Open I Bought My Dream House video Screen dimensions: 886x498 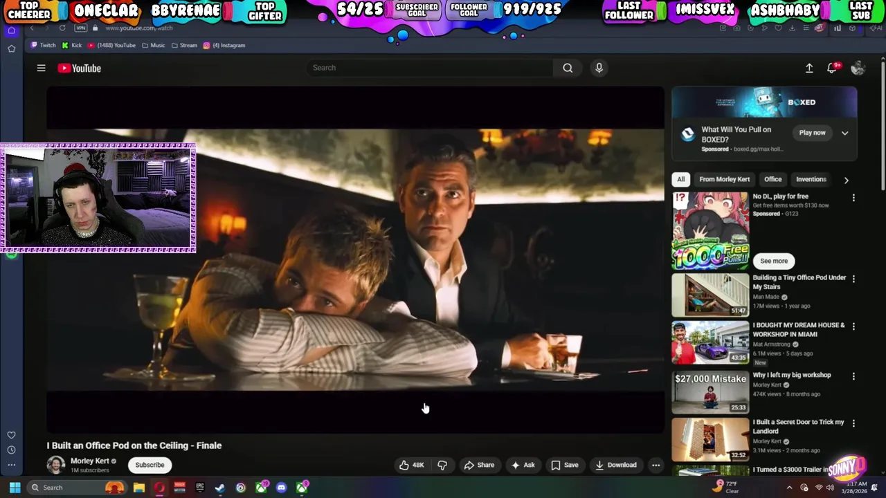click(x=710, y=342)
